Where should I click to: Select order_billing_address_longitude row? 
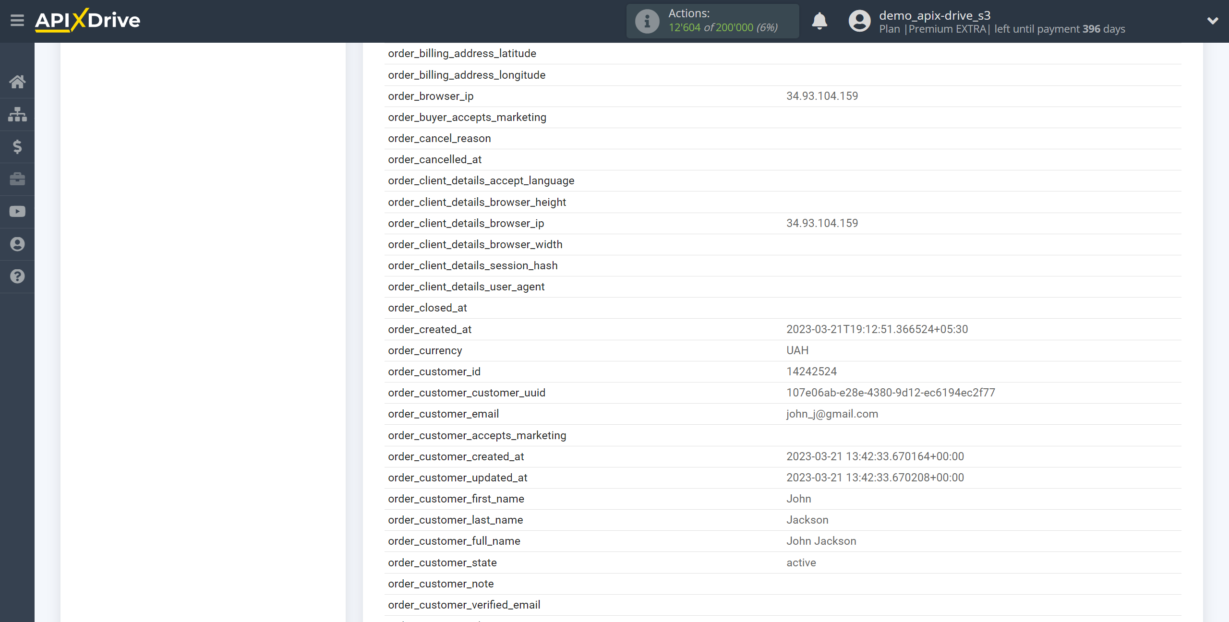783,75
